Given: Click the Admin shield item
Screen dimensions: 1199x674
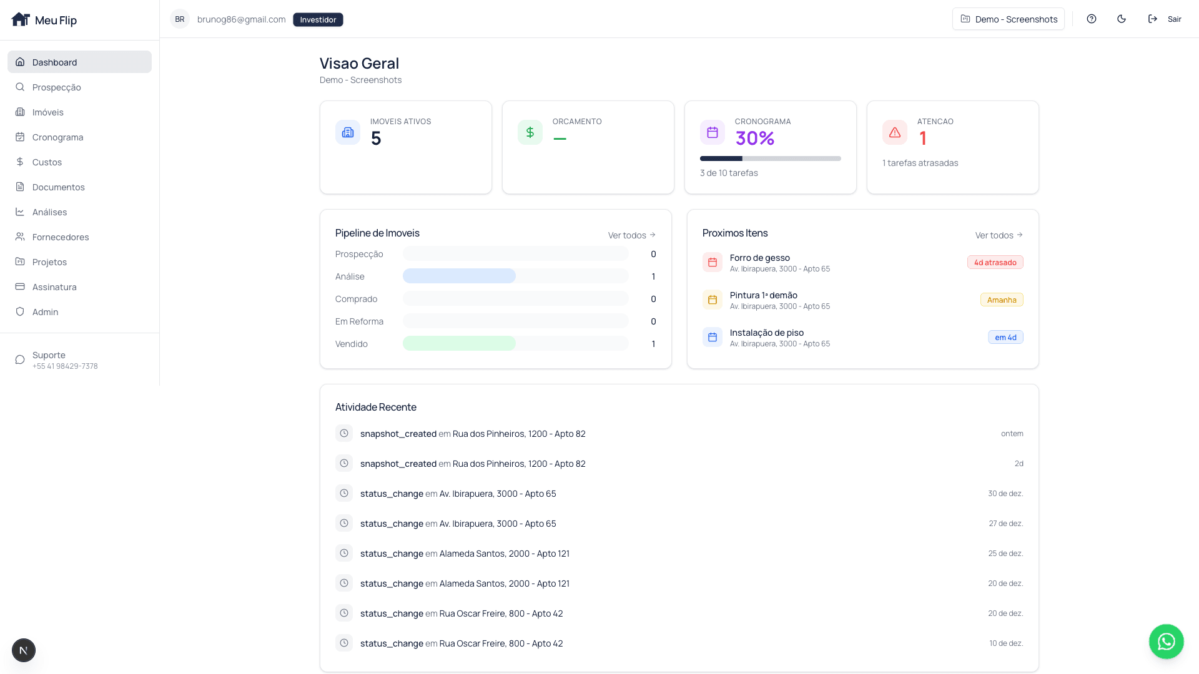Looking at the screenshot, I should pos(45,311).
